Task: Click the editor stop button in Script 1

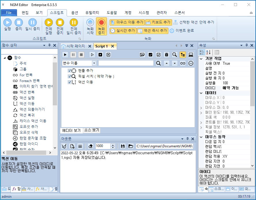Action: (x=81, y=55)
